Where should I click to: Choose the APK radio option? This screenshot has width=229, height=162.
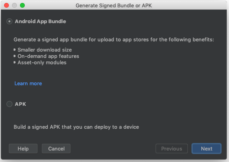[x=10, y=104]
